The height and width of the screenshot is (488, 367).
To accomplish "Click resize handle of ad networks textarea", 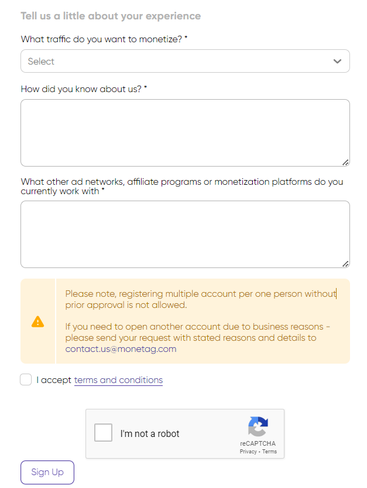I will (x=345, y=264).
